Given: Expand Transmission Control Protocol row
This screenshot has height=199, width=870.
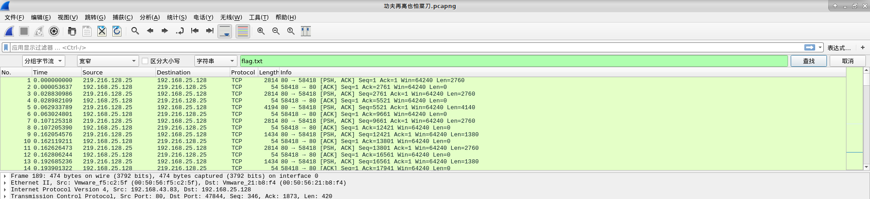Looking at the screenshot, I should [5, 196].
